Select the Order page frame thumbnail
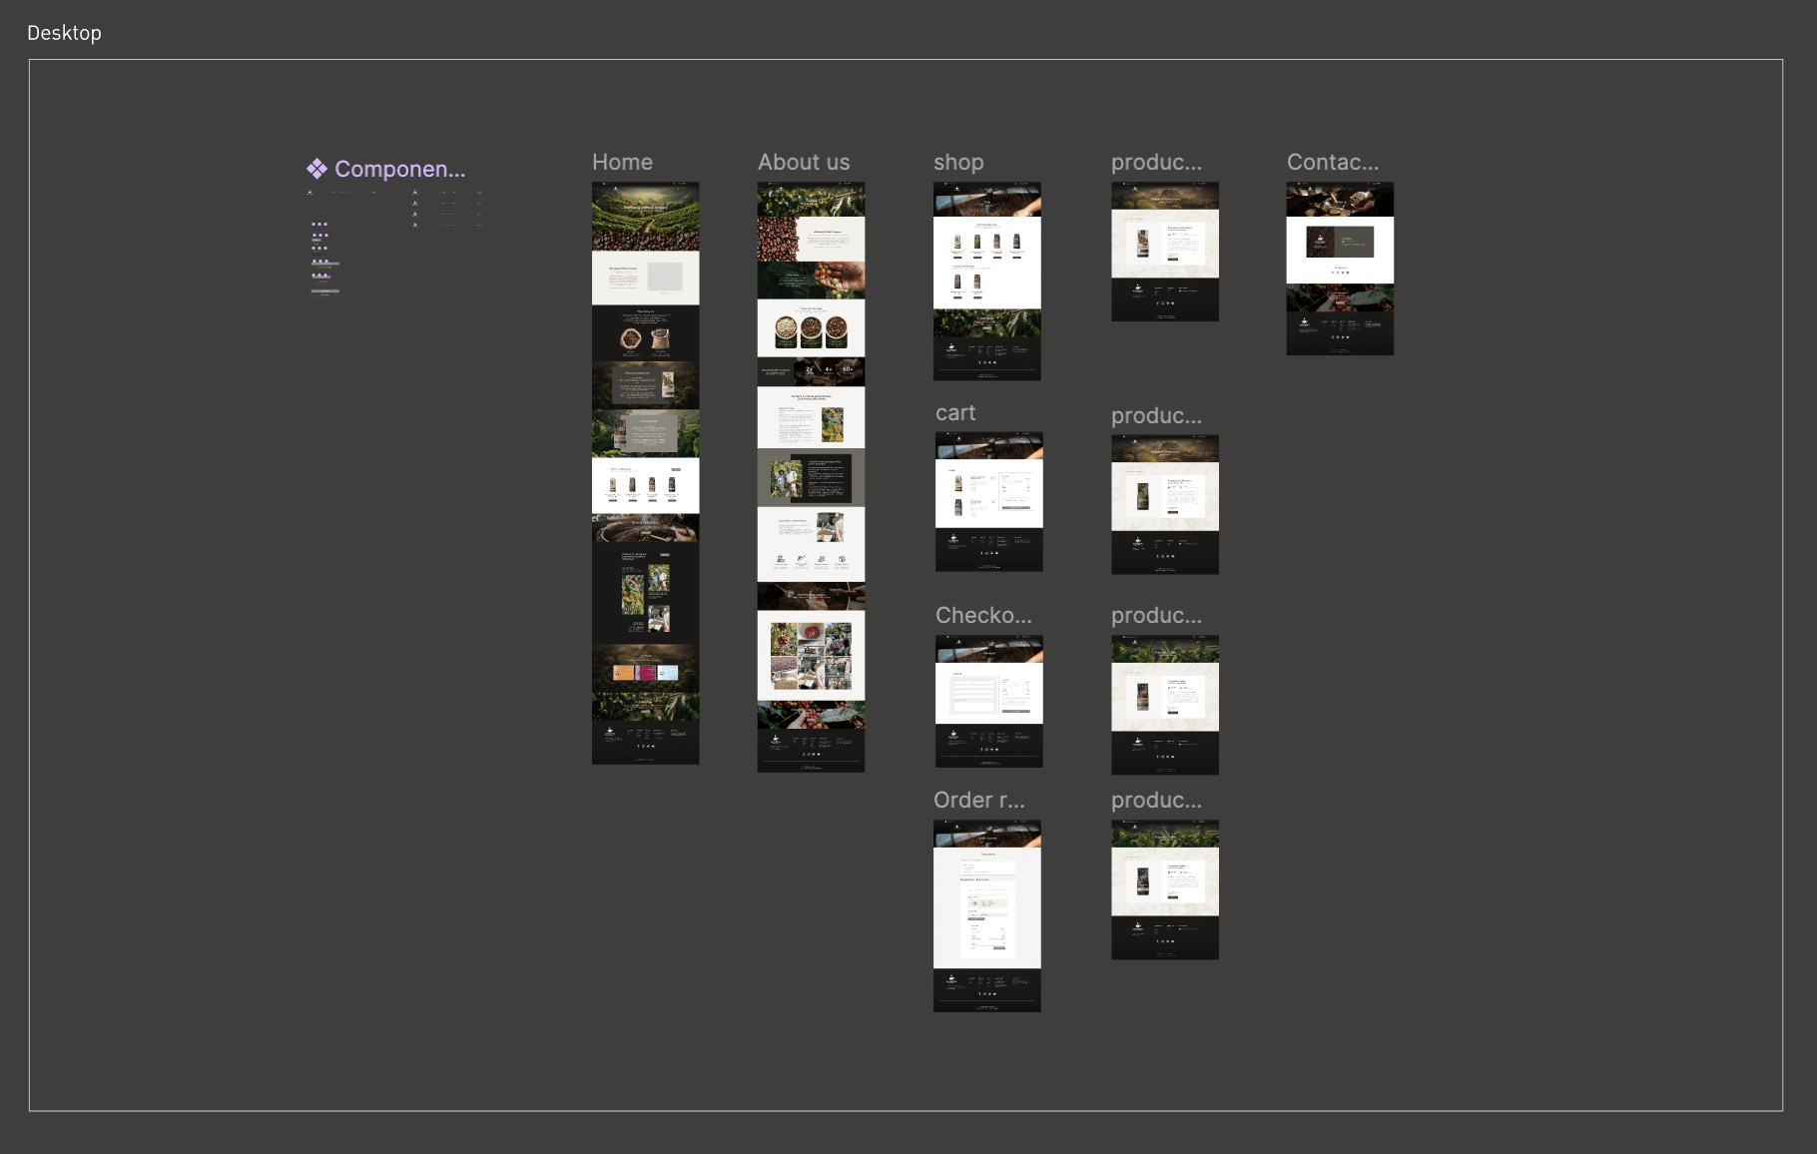This screenshot has width=1817, height=1154. pos(986,915)
